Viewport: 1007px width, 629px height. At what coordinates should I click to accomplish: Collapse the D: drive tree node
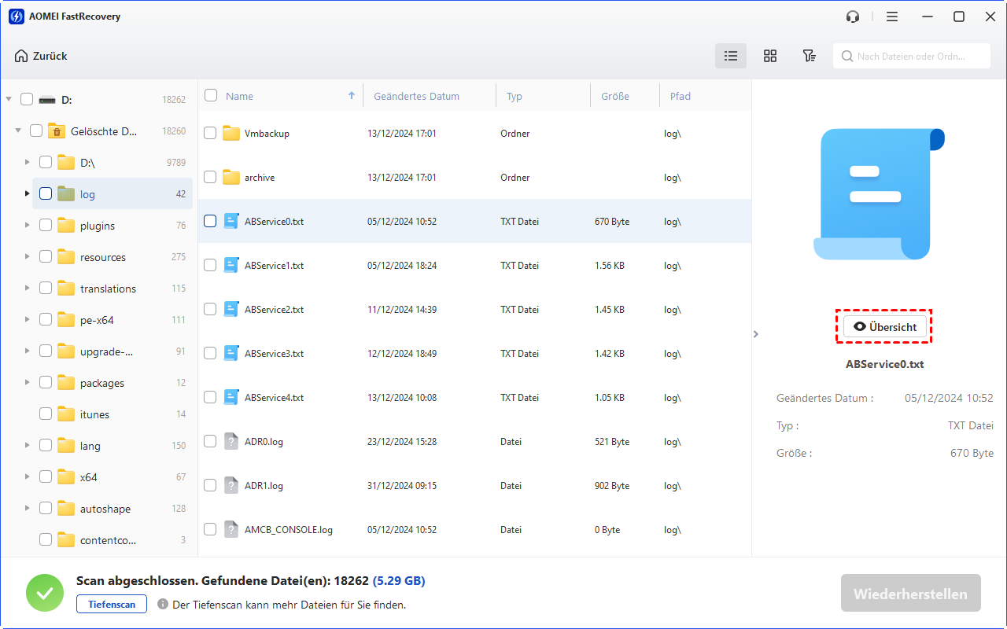pos(9,100)
